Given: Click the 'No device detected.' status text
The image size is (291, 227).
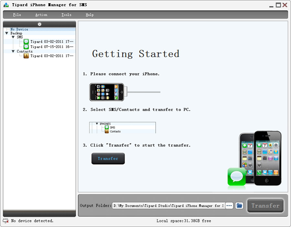Looking at the screenshot, I should pos(32,221).
